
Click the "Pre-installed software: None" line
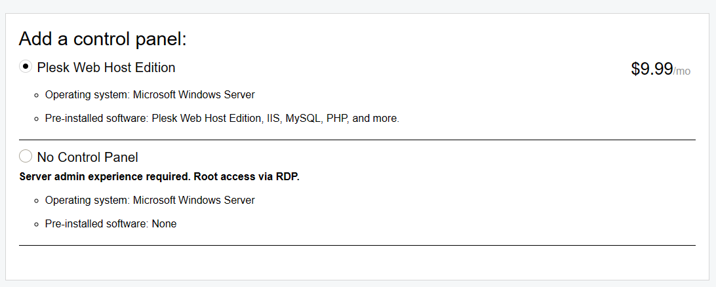(x=110, y=223)
